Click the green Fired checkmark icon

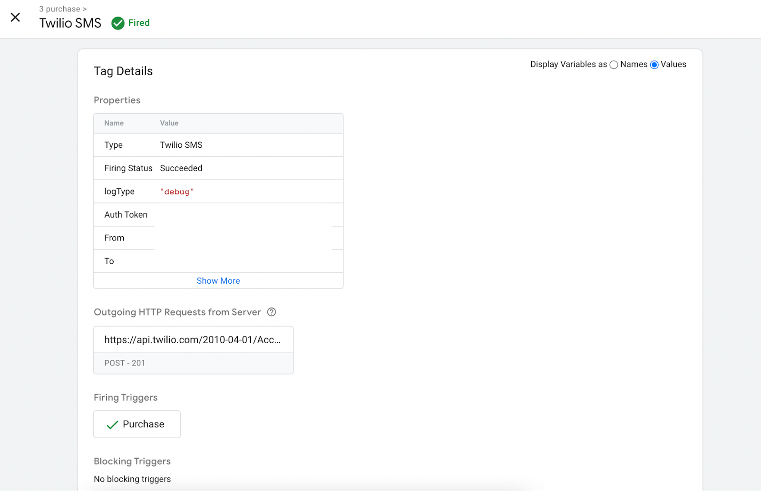[x=118, y=23]
